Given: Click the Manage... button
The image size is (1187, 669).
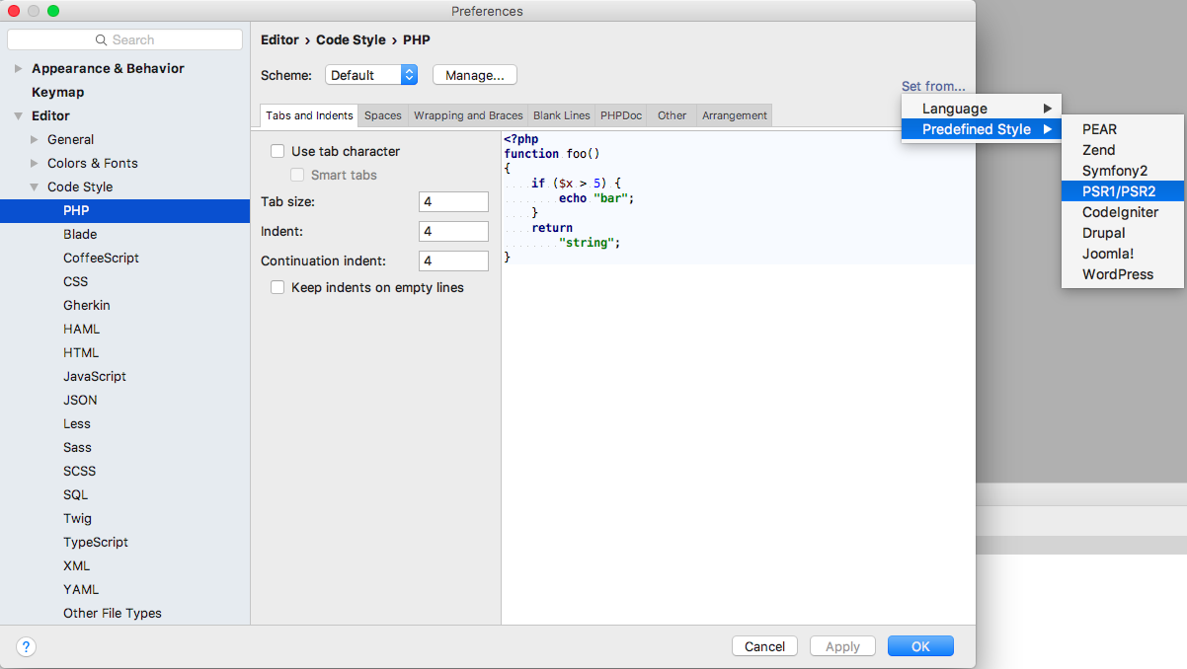Looking at the screenshot, I should point(474,74).
